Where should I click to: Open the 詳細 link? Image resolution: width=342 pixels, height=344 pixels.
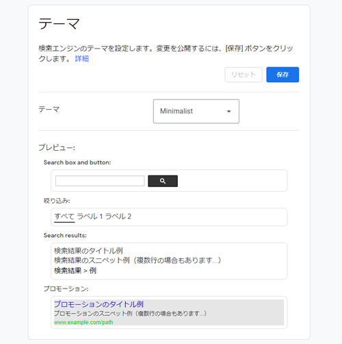(82, 59)
